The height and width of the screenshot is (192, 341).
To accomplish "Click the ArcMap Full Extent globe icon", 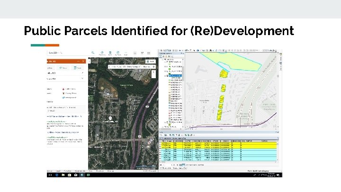I will (170, 51).
